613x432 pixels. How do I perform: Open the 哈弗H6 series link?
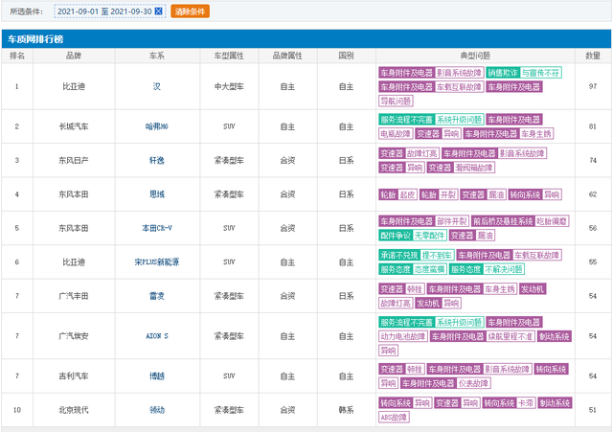tap(157, 126)
